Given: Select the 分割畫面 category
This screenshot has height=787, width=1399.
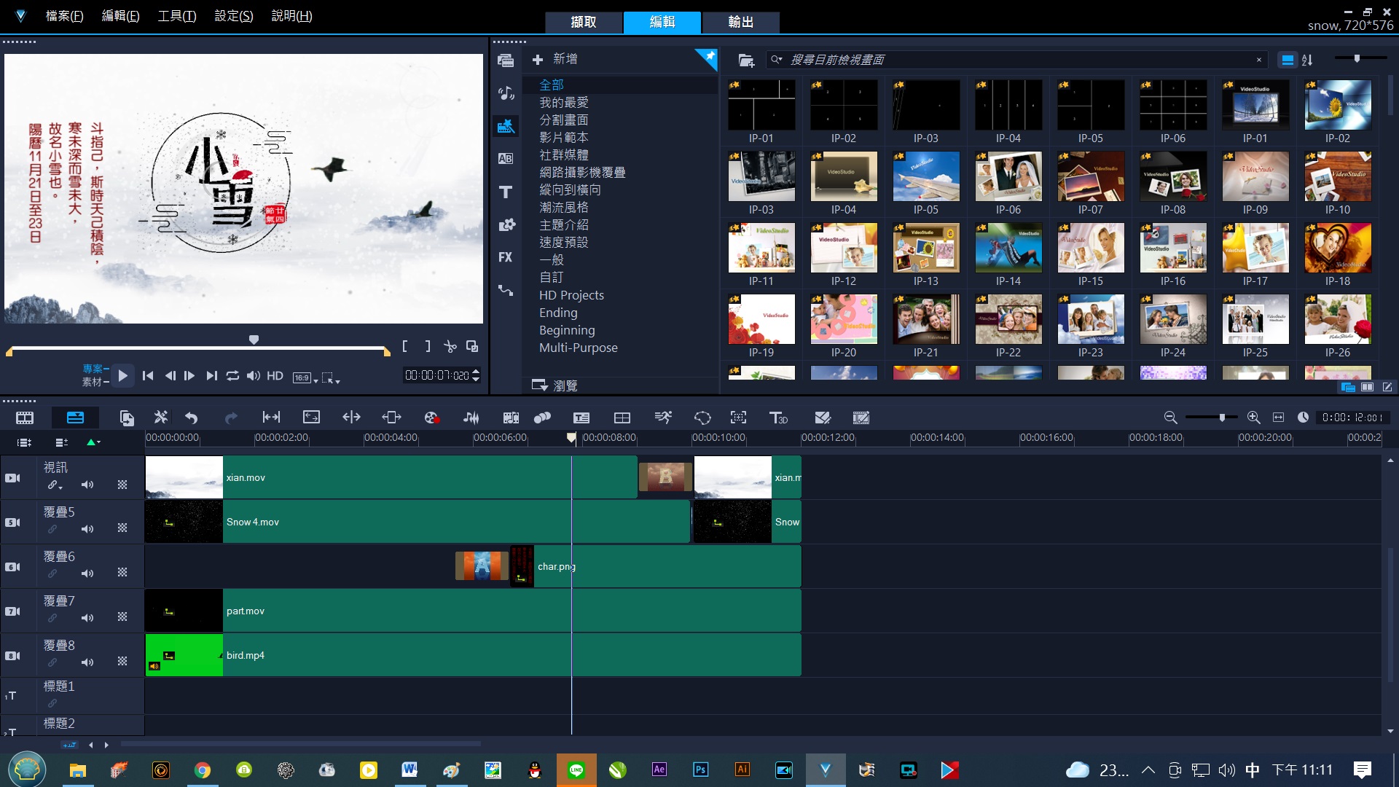Looking at the screenshot, I should tap(563, 120).
